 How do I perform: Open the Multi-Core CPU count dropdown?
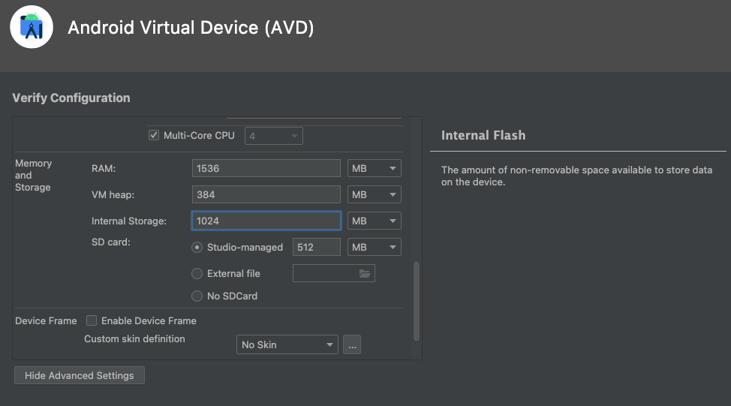coord(274,137)
